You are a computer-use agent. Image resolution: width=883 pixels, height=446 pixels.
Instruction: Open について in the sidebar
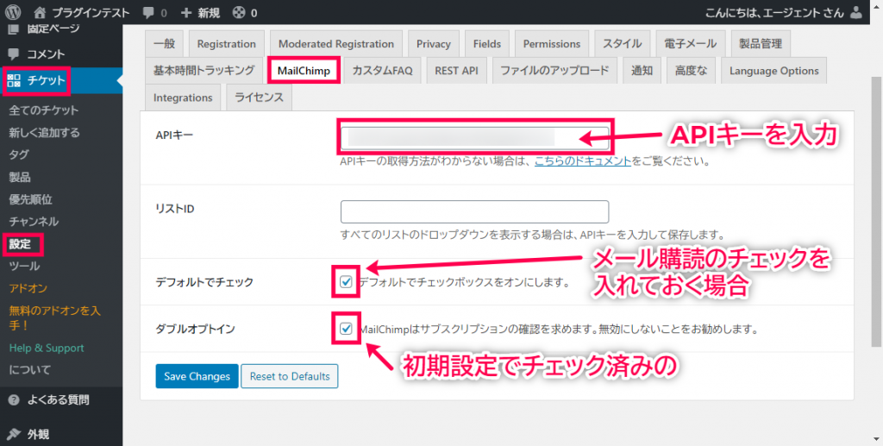30,370
